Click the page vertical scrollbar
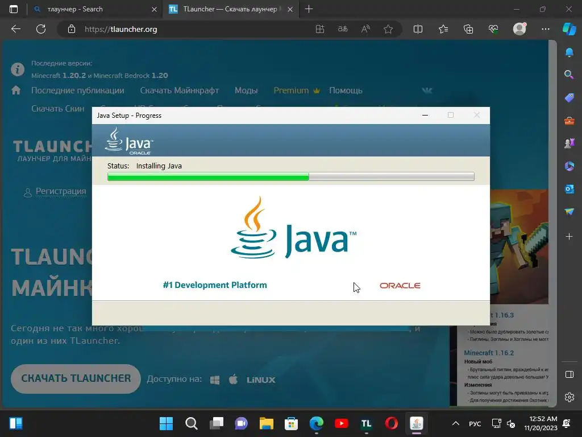582x437 pixels. [x=552, y=223]
